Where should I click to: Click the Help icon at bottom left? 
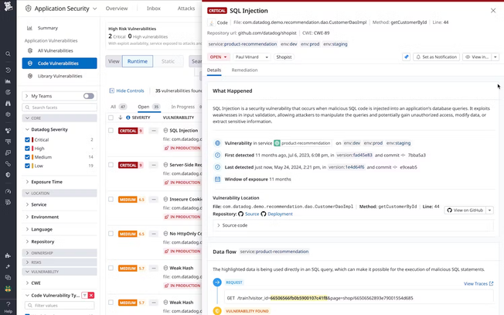coord(8,306)
